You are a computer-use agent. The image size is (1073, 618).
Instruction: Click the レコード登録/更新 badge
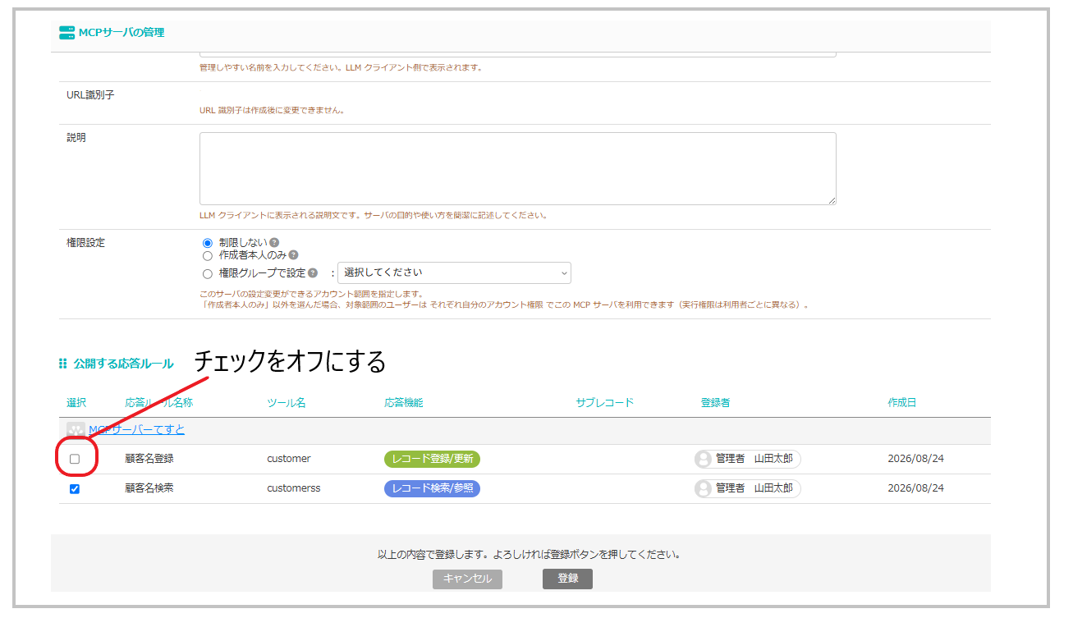point(432,459)
